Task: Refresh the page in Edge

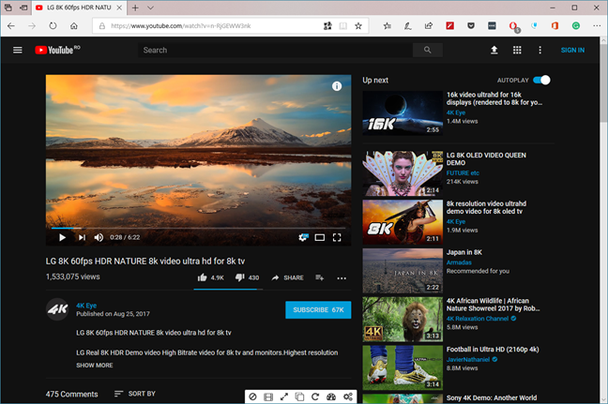Action: (x=53, y=26)
